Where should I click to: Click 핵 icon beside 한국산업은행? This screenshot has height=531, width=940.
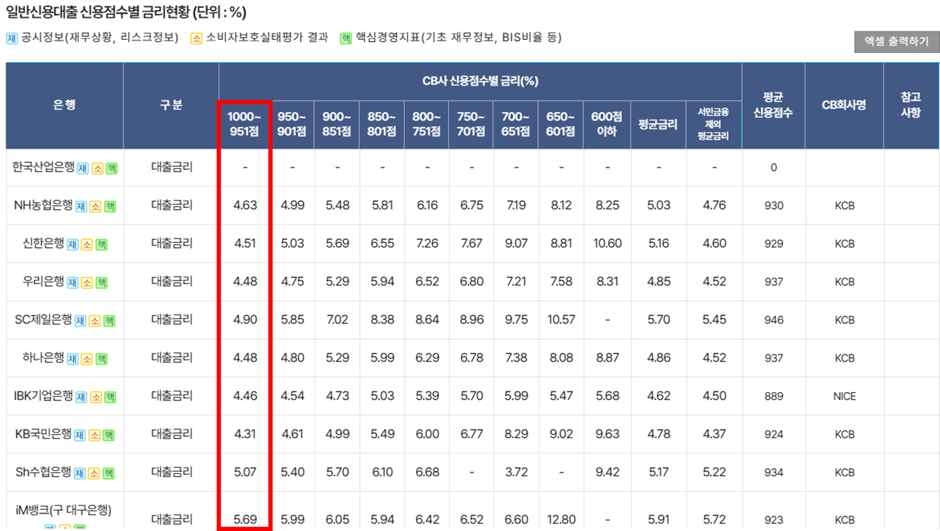coord(112,168)
